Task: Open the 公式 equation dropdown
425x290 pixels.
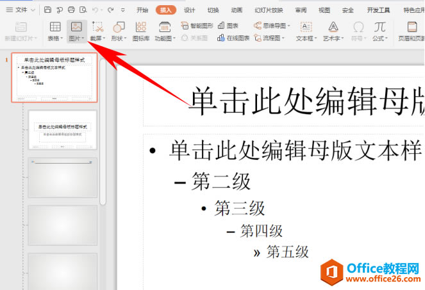Action: [x=379, y=31]
